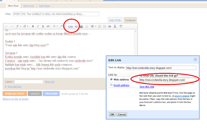Open the font size dropdown
The height and width of the screenshot is (132, 207).
[x=26, y=26]
